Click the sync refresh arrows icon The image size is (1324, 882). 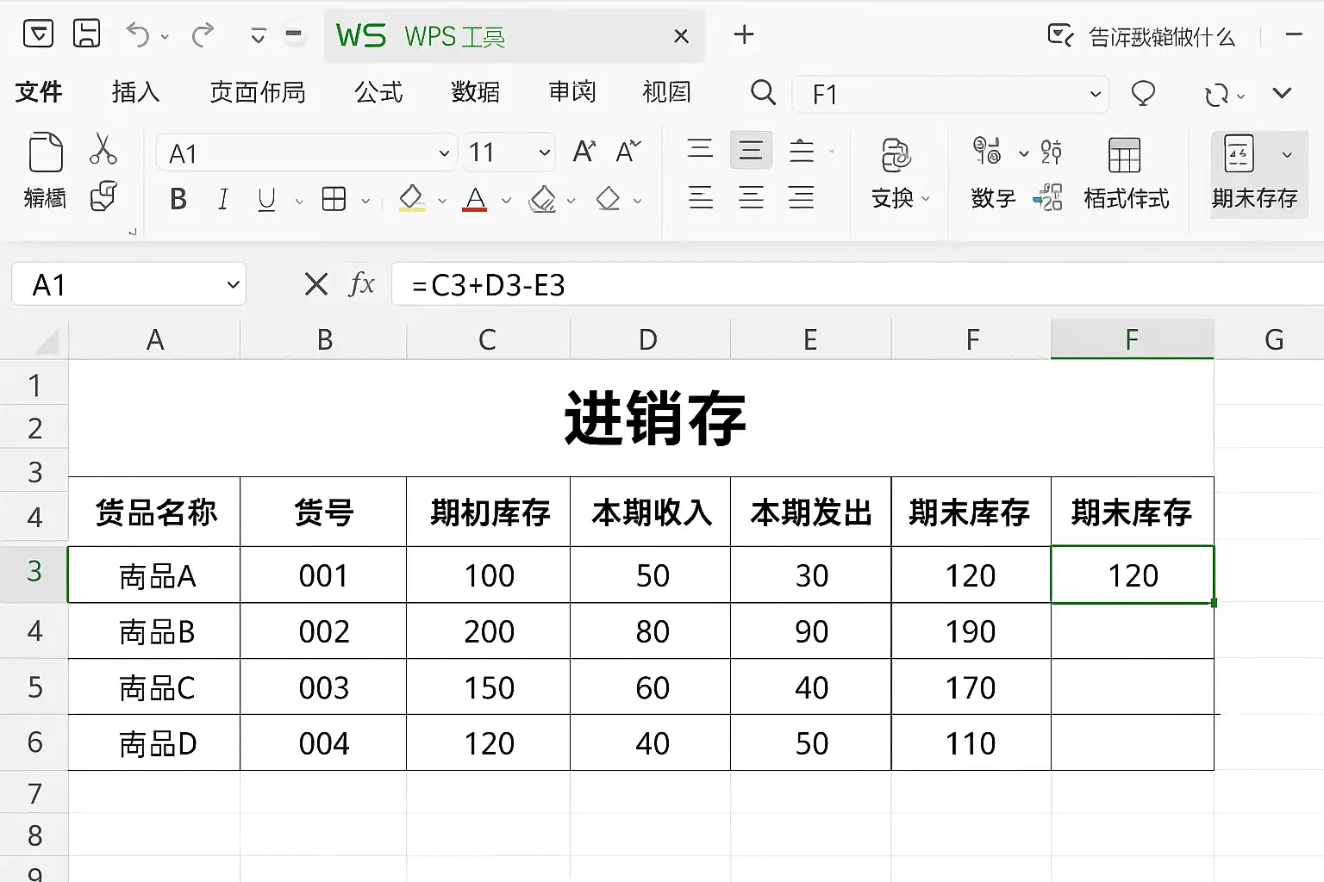[1216, 94]
